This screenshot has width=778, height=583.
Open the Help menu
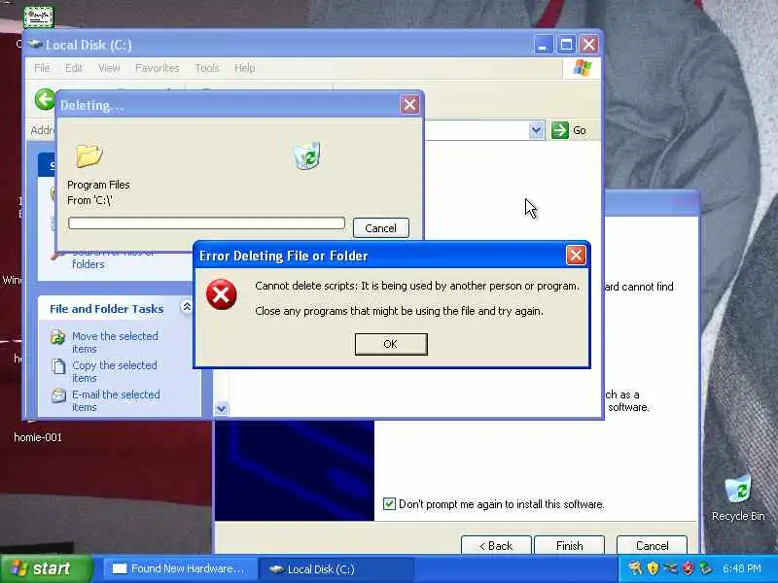(245, 68)
